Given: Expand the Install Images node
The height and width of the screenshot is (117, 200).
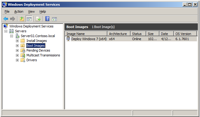Looking at the screenshot, I should (x=17, y=41).
